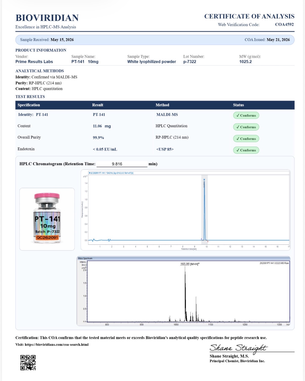
Task: Click Conforms badge in Content row
Action: coord(246,127)
